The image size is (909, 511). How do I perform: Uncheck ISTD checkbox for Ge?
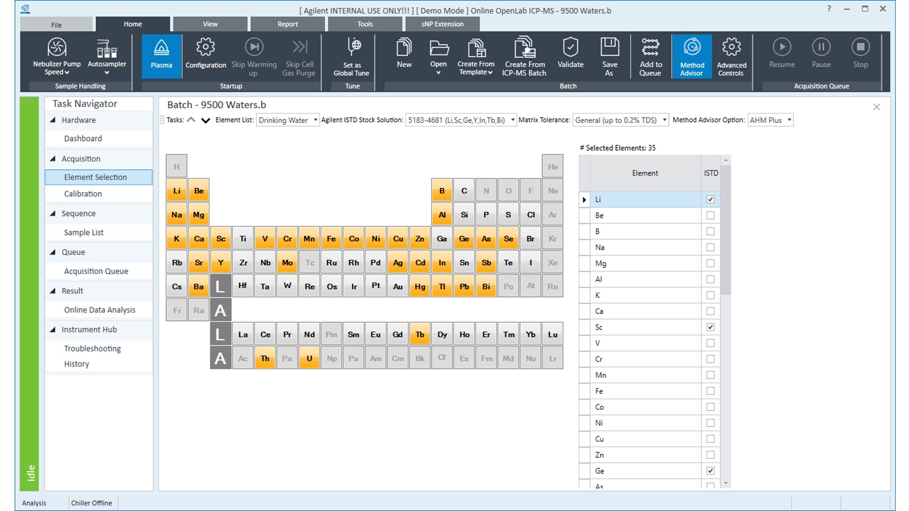(710, 471)
